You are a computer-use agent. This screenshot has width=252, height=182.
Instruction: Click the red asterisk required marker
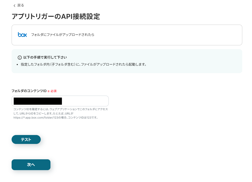pyautogui.click(x=49, y=91)
